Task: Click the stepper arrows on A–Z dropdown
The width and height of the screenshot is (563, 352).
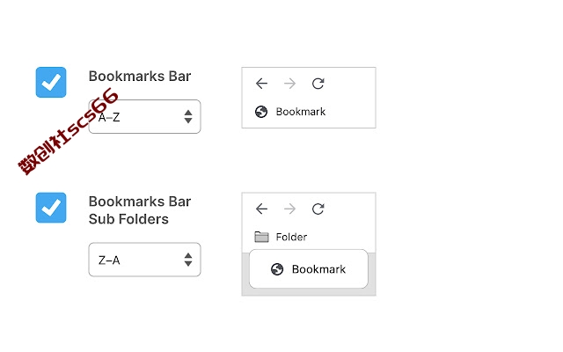Action: (x=188, y=117)
